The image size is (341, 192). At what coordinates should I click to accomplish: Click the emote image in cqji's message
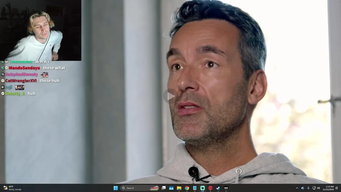pyautogui.click(x=20, y=87)
